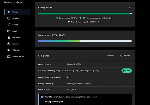This screenshot has height=105, width=150.
Task: Click the Modes hexagon icon
Action: 9,44
